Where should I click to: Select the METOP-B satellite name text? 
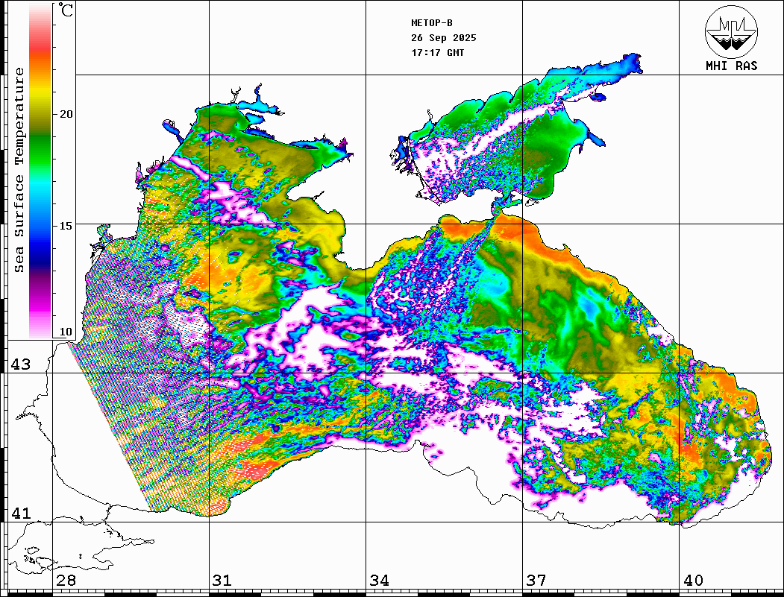point(432,23)
